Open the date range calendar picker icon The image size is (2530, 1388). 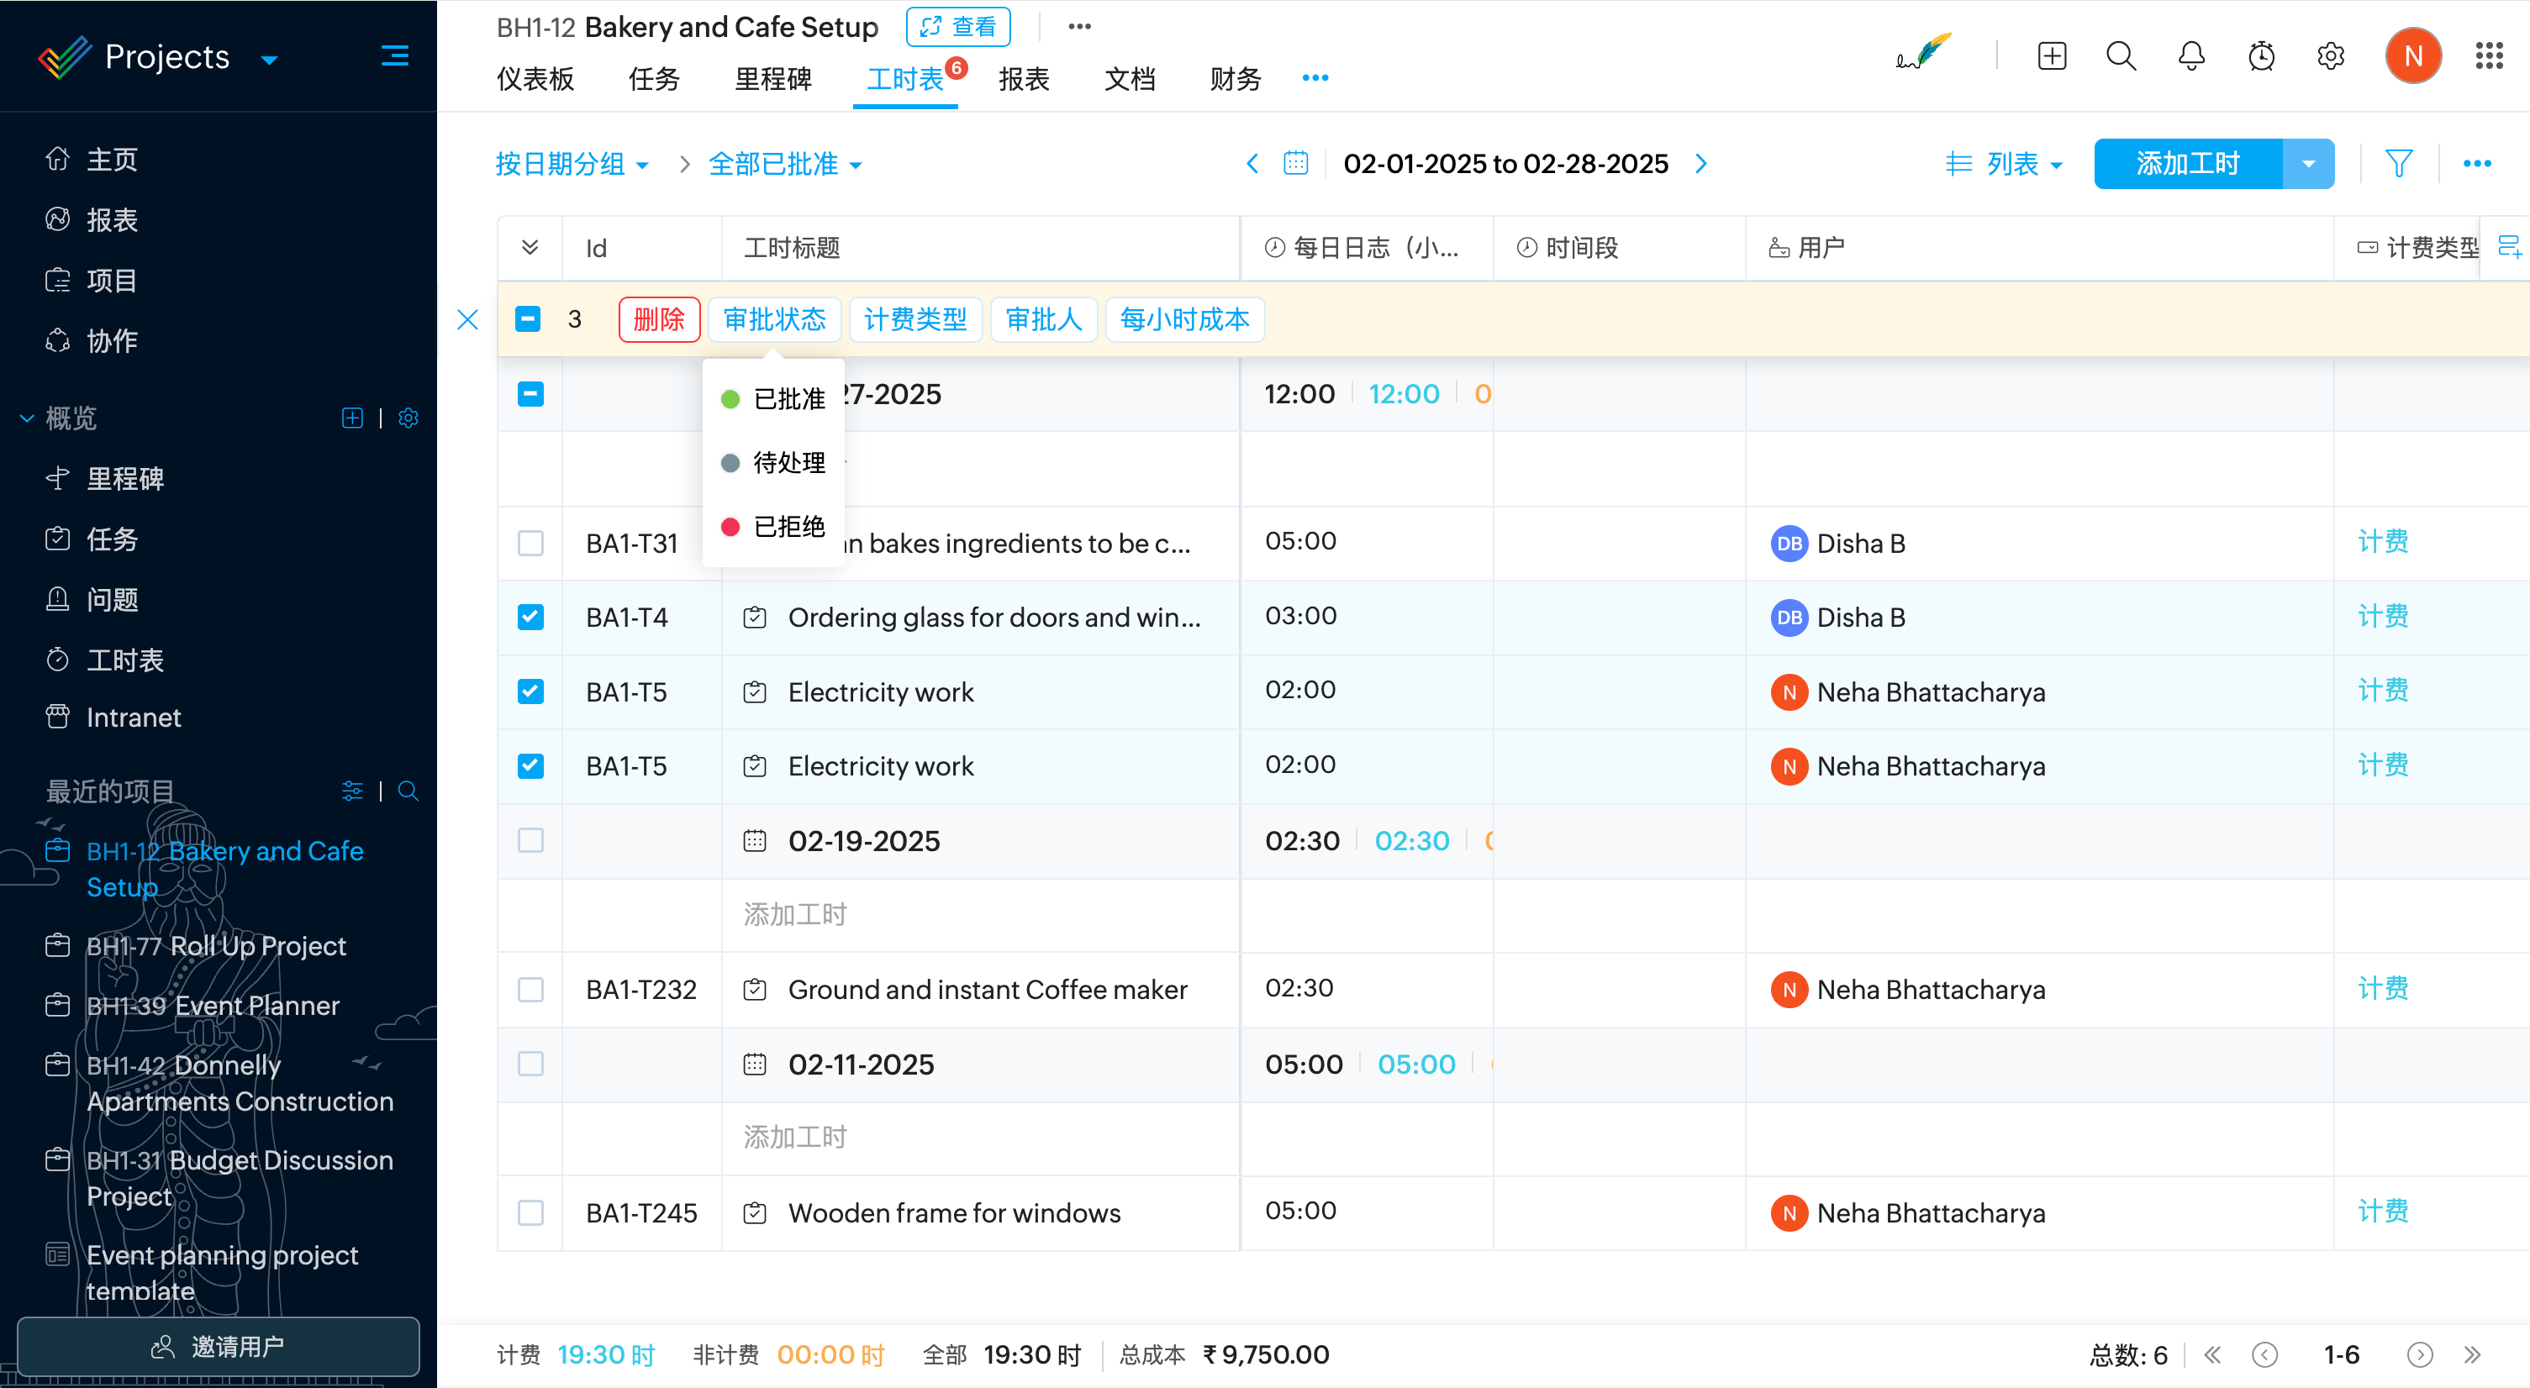[1295, 163]
